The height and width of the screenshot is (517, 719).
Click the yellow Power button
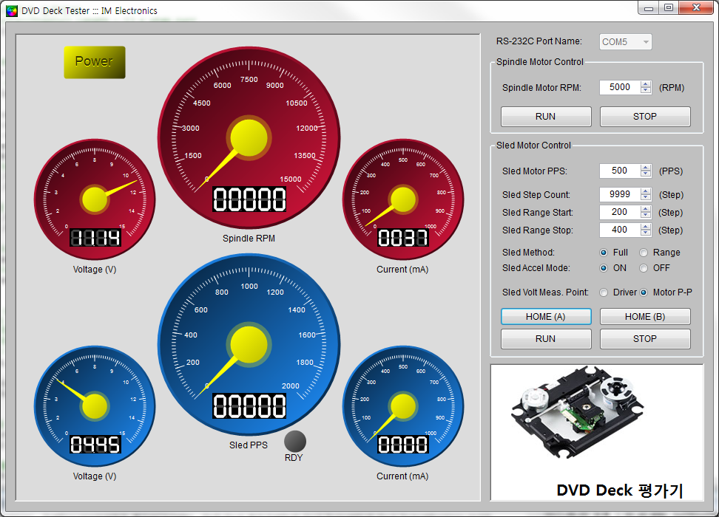[95, 62]
